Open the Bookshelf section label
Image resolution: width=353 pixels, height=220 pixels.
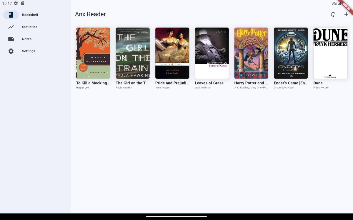coord(30,15)
